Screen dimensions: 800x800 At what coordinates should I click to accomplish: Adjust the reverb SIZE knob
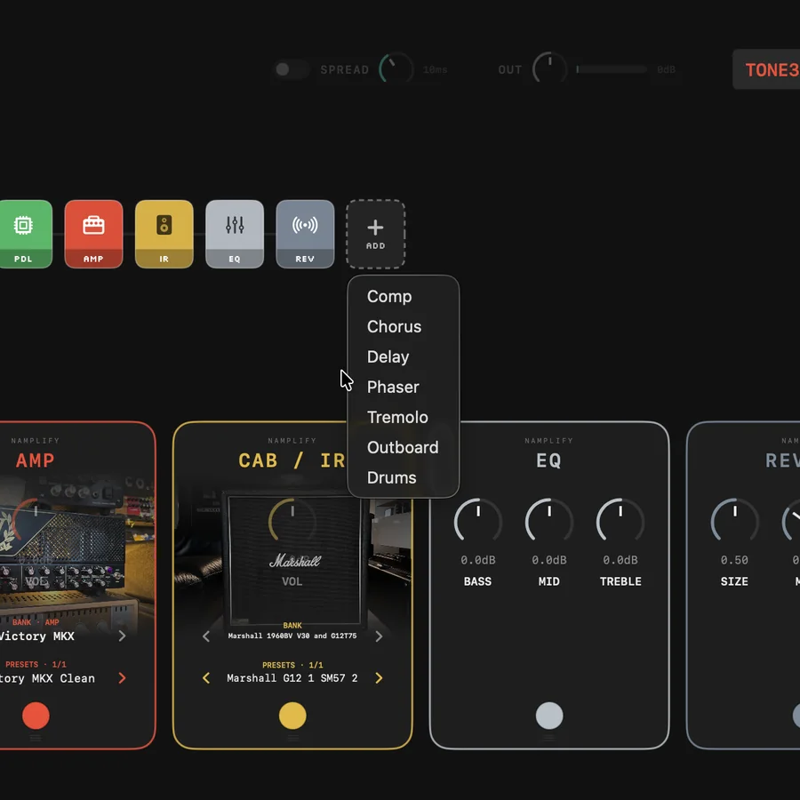coord(735,522)
